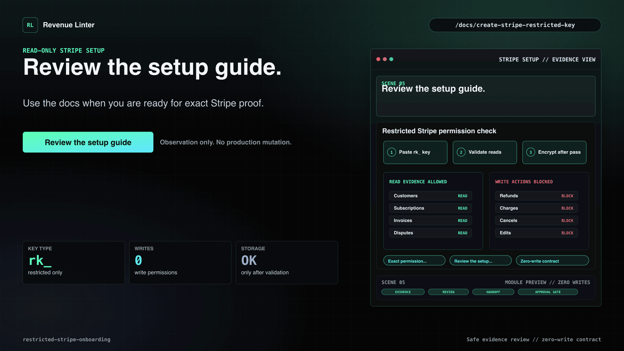The height and width of the screenshot is (351, 624).
Task: Click the Exact permission... pill
Action: pos(414,261)
